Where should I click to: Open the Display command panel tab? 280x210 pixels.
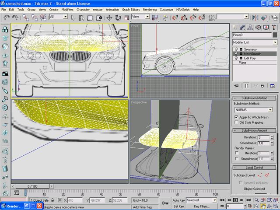point(266,27)
